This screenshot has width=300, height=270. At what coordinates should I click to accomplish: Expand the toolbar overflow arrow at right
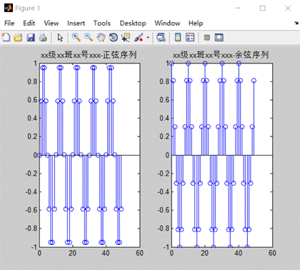pyautogui.click(x=296, y=23)
